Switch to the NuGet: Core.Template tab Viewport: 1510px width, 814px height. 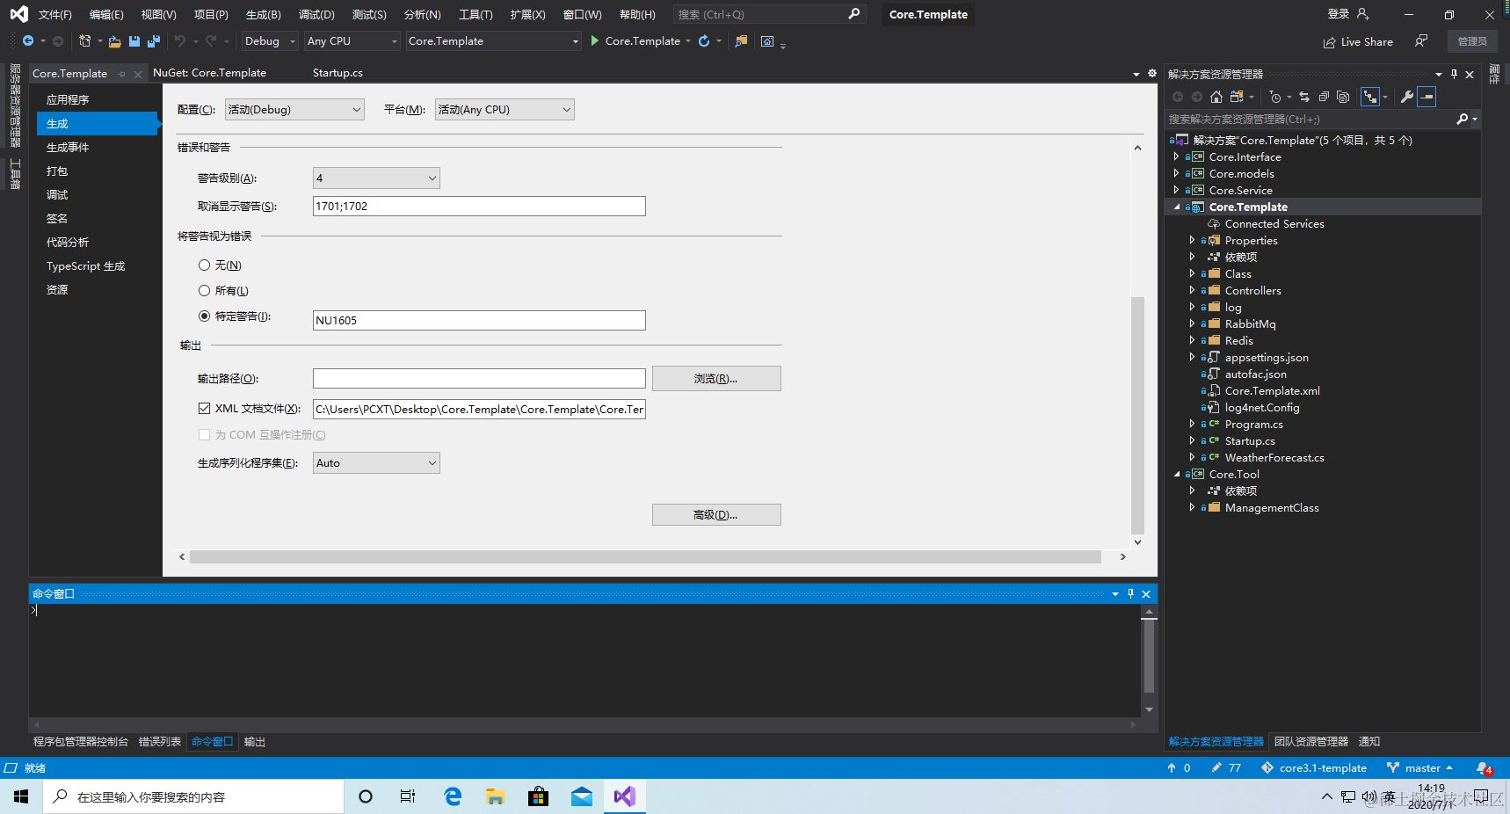tap(209, 73)
